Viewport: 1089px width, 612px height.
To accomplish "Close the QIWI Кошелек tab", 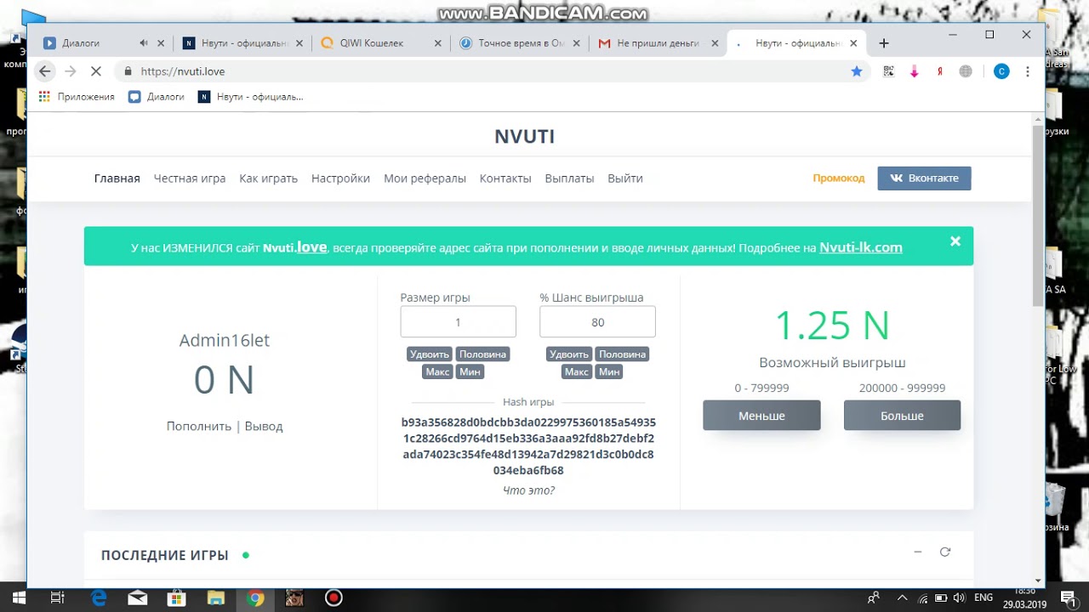I will pyautogui.click(x=438, y=43).
